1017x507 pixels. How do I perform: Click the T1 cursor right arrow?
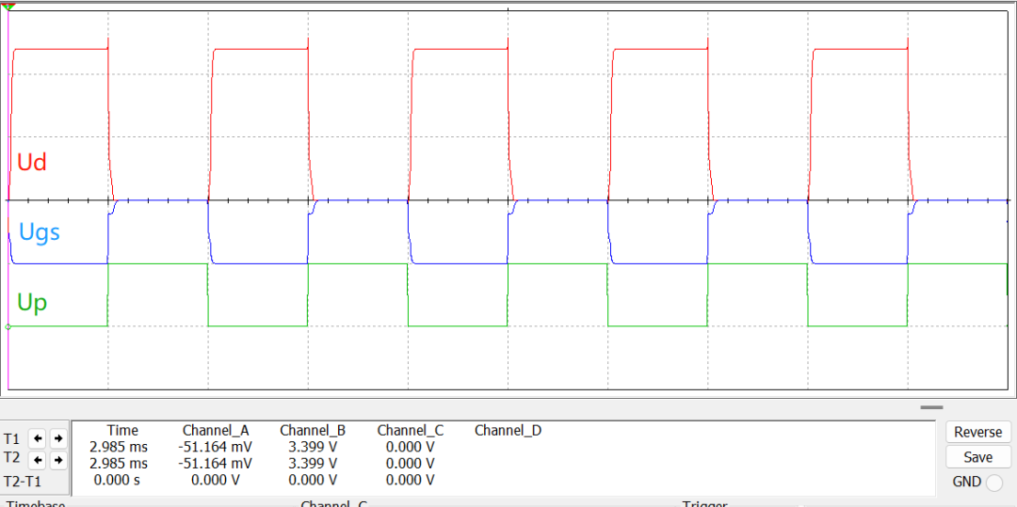[x=57, y=438]
